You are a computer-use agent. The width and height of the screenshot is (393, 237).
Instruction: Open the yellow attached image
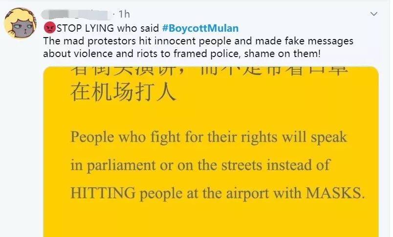pyautogui.click(x=211, y=152)
